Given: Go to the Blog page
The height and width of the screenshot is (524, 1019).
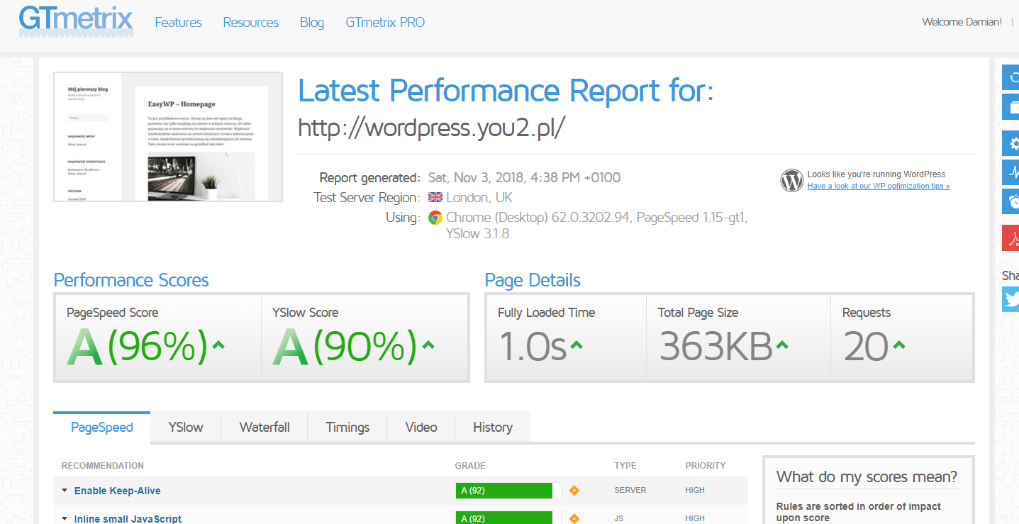Looking at the screenshot, I should click(x=312, y=23).
